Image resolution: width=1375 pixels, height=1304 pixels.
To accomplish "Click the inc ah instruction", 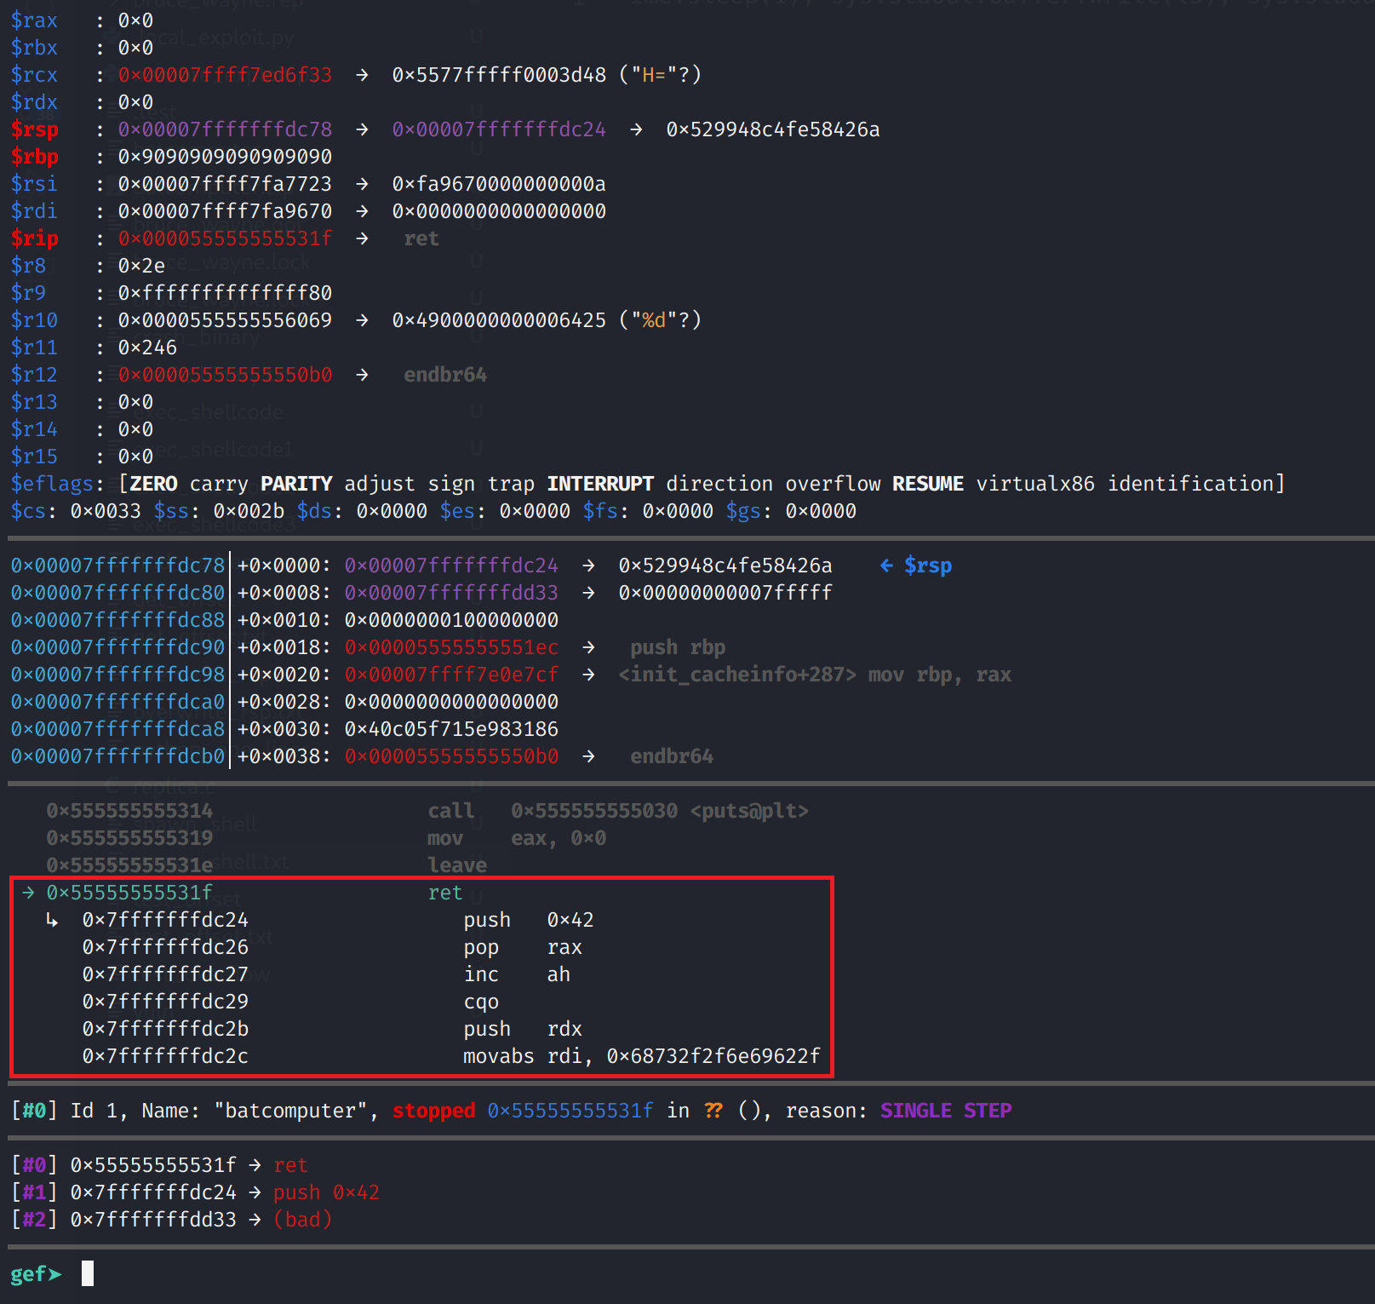I will point(516,974).
